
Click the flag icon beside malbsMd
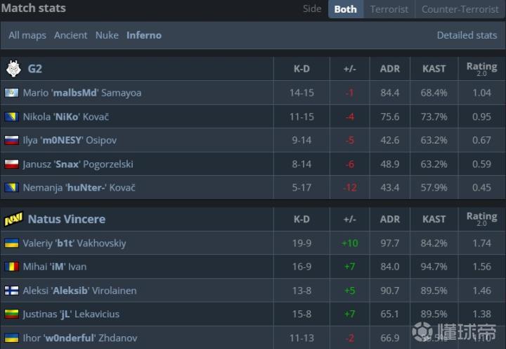(11, 93)
